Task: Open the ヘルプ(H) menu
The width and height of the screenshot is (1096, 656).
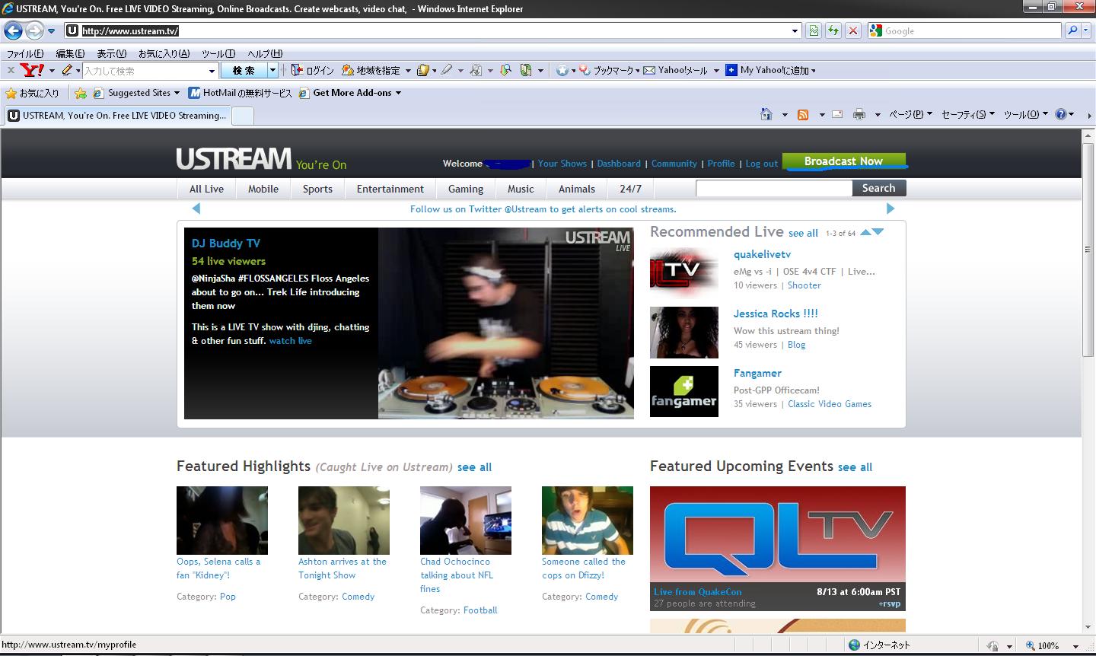Action: click(x=266, y=53)
